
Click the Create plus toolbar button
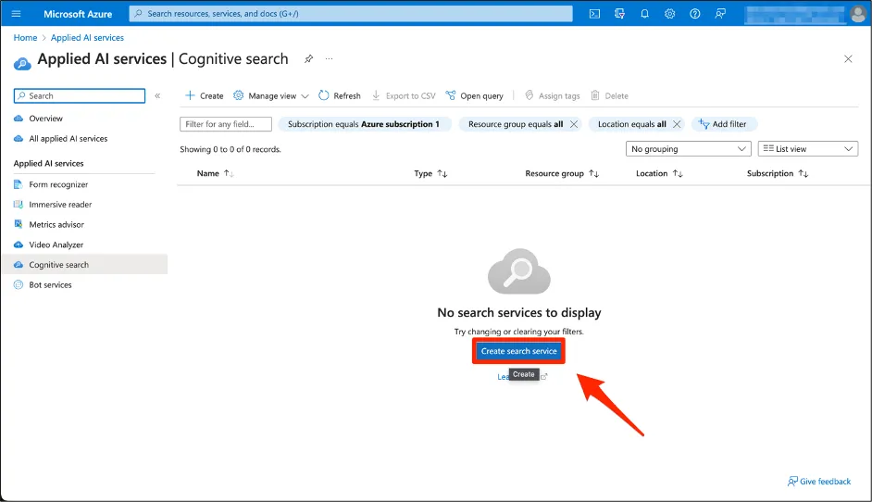tap(204, 95)
